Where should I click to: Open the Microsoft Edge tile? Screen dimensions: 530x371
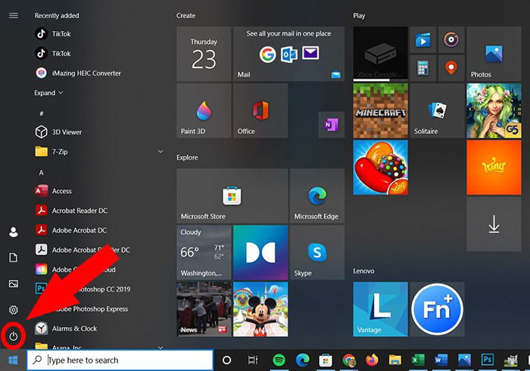[x=317, y=195]
